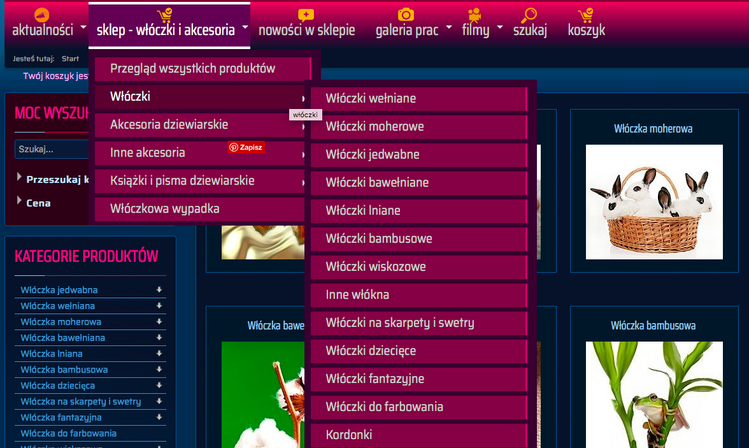The width and height of the screenshot is (749, 448).
Task: Expand the Cena filter triangle
Action: [19, 200]
